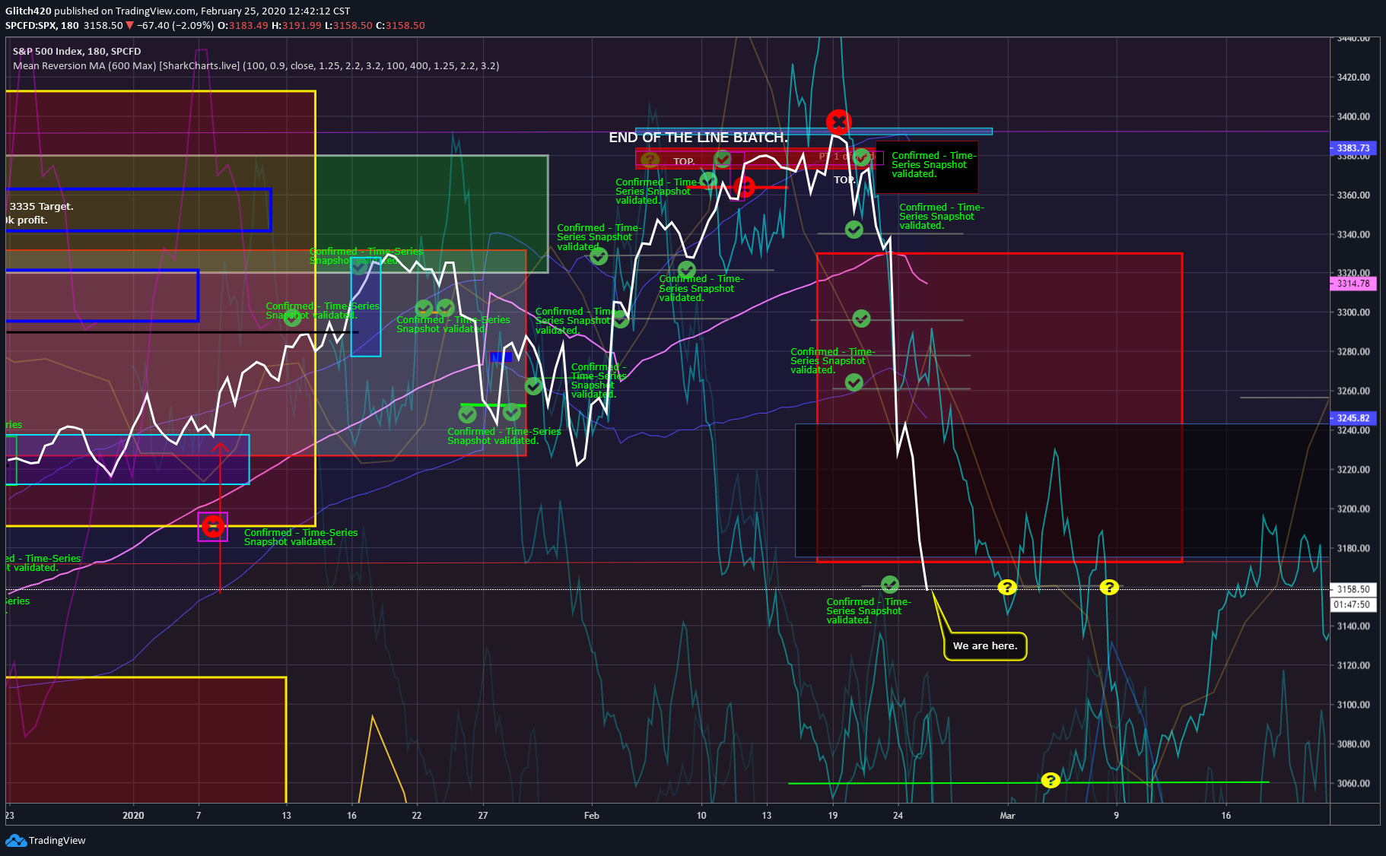Select the yellow question mark nearest March 9
The image size is (1386, 856).
[1109, 587]
